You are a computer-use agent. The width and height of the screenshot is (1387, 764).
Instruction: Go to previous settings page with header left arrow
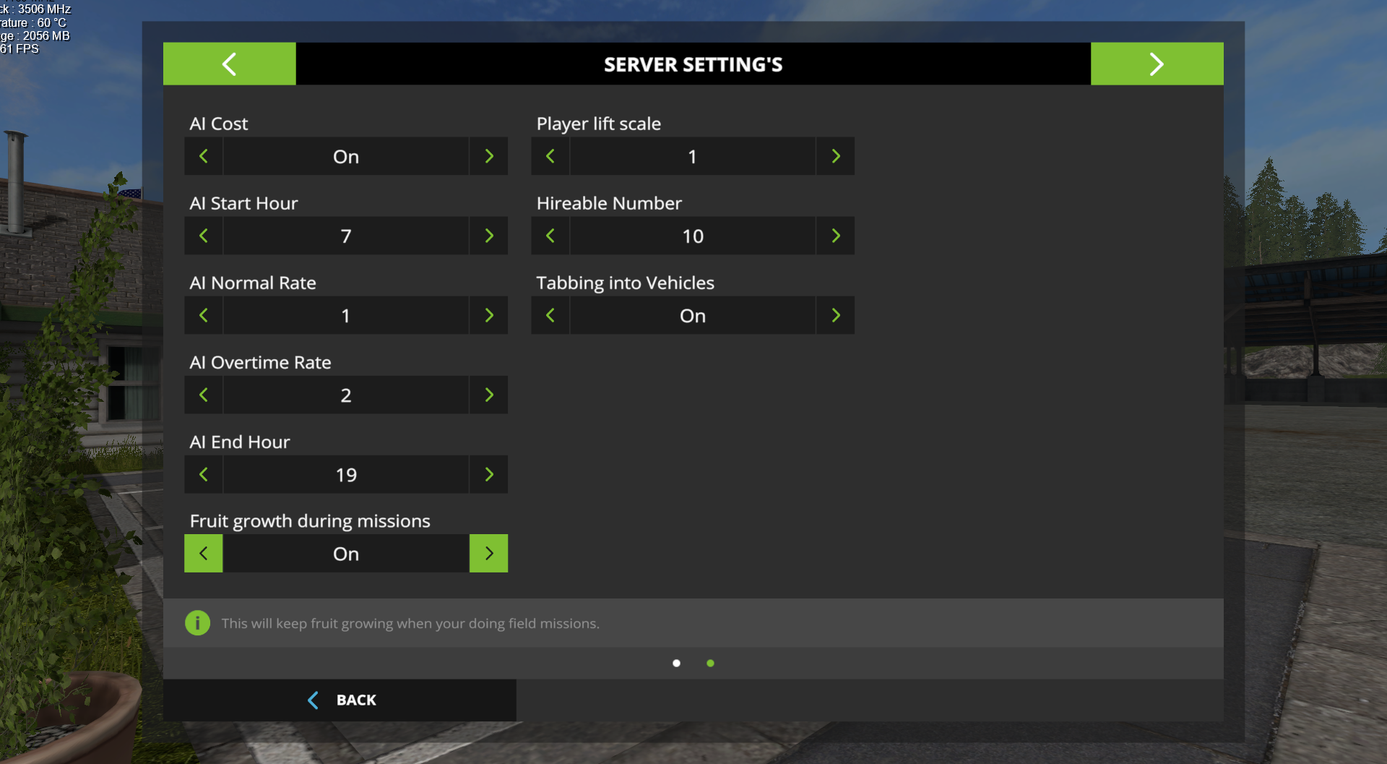tap(229, 64)
